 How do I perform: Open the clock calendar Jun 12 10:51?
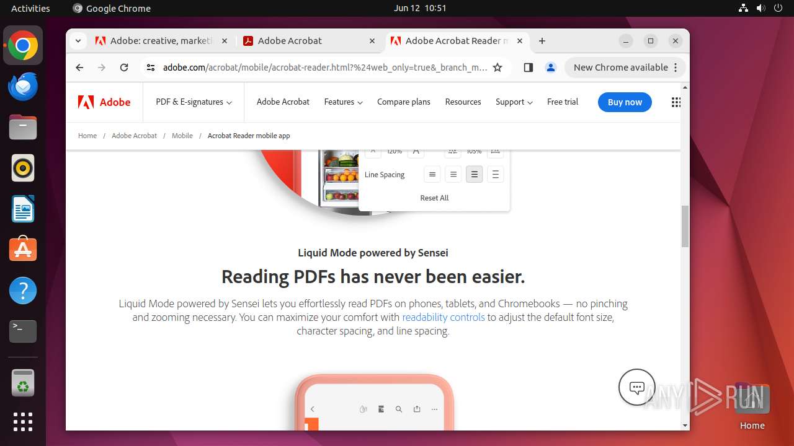pyautogui.click(x=420, y=8)
